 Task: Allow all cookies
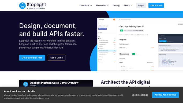pyautogui.click(x=165, y=95)
